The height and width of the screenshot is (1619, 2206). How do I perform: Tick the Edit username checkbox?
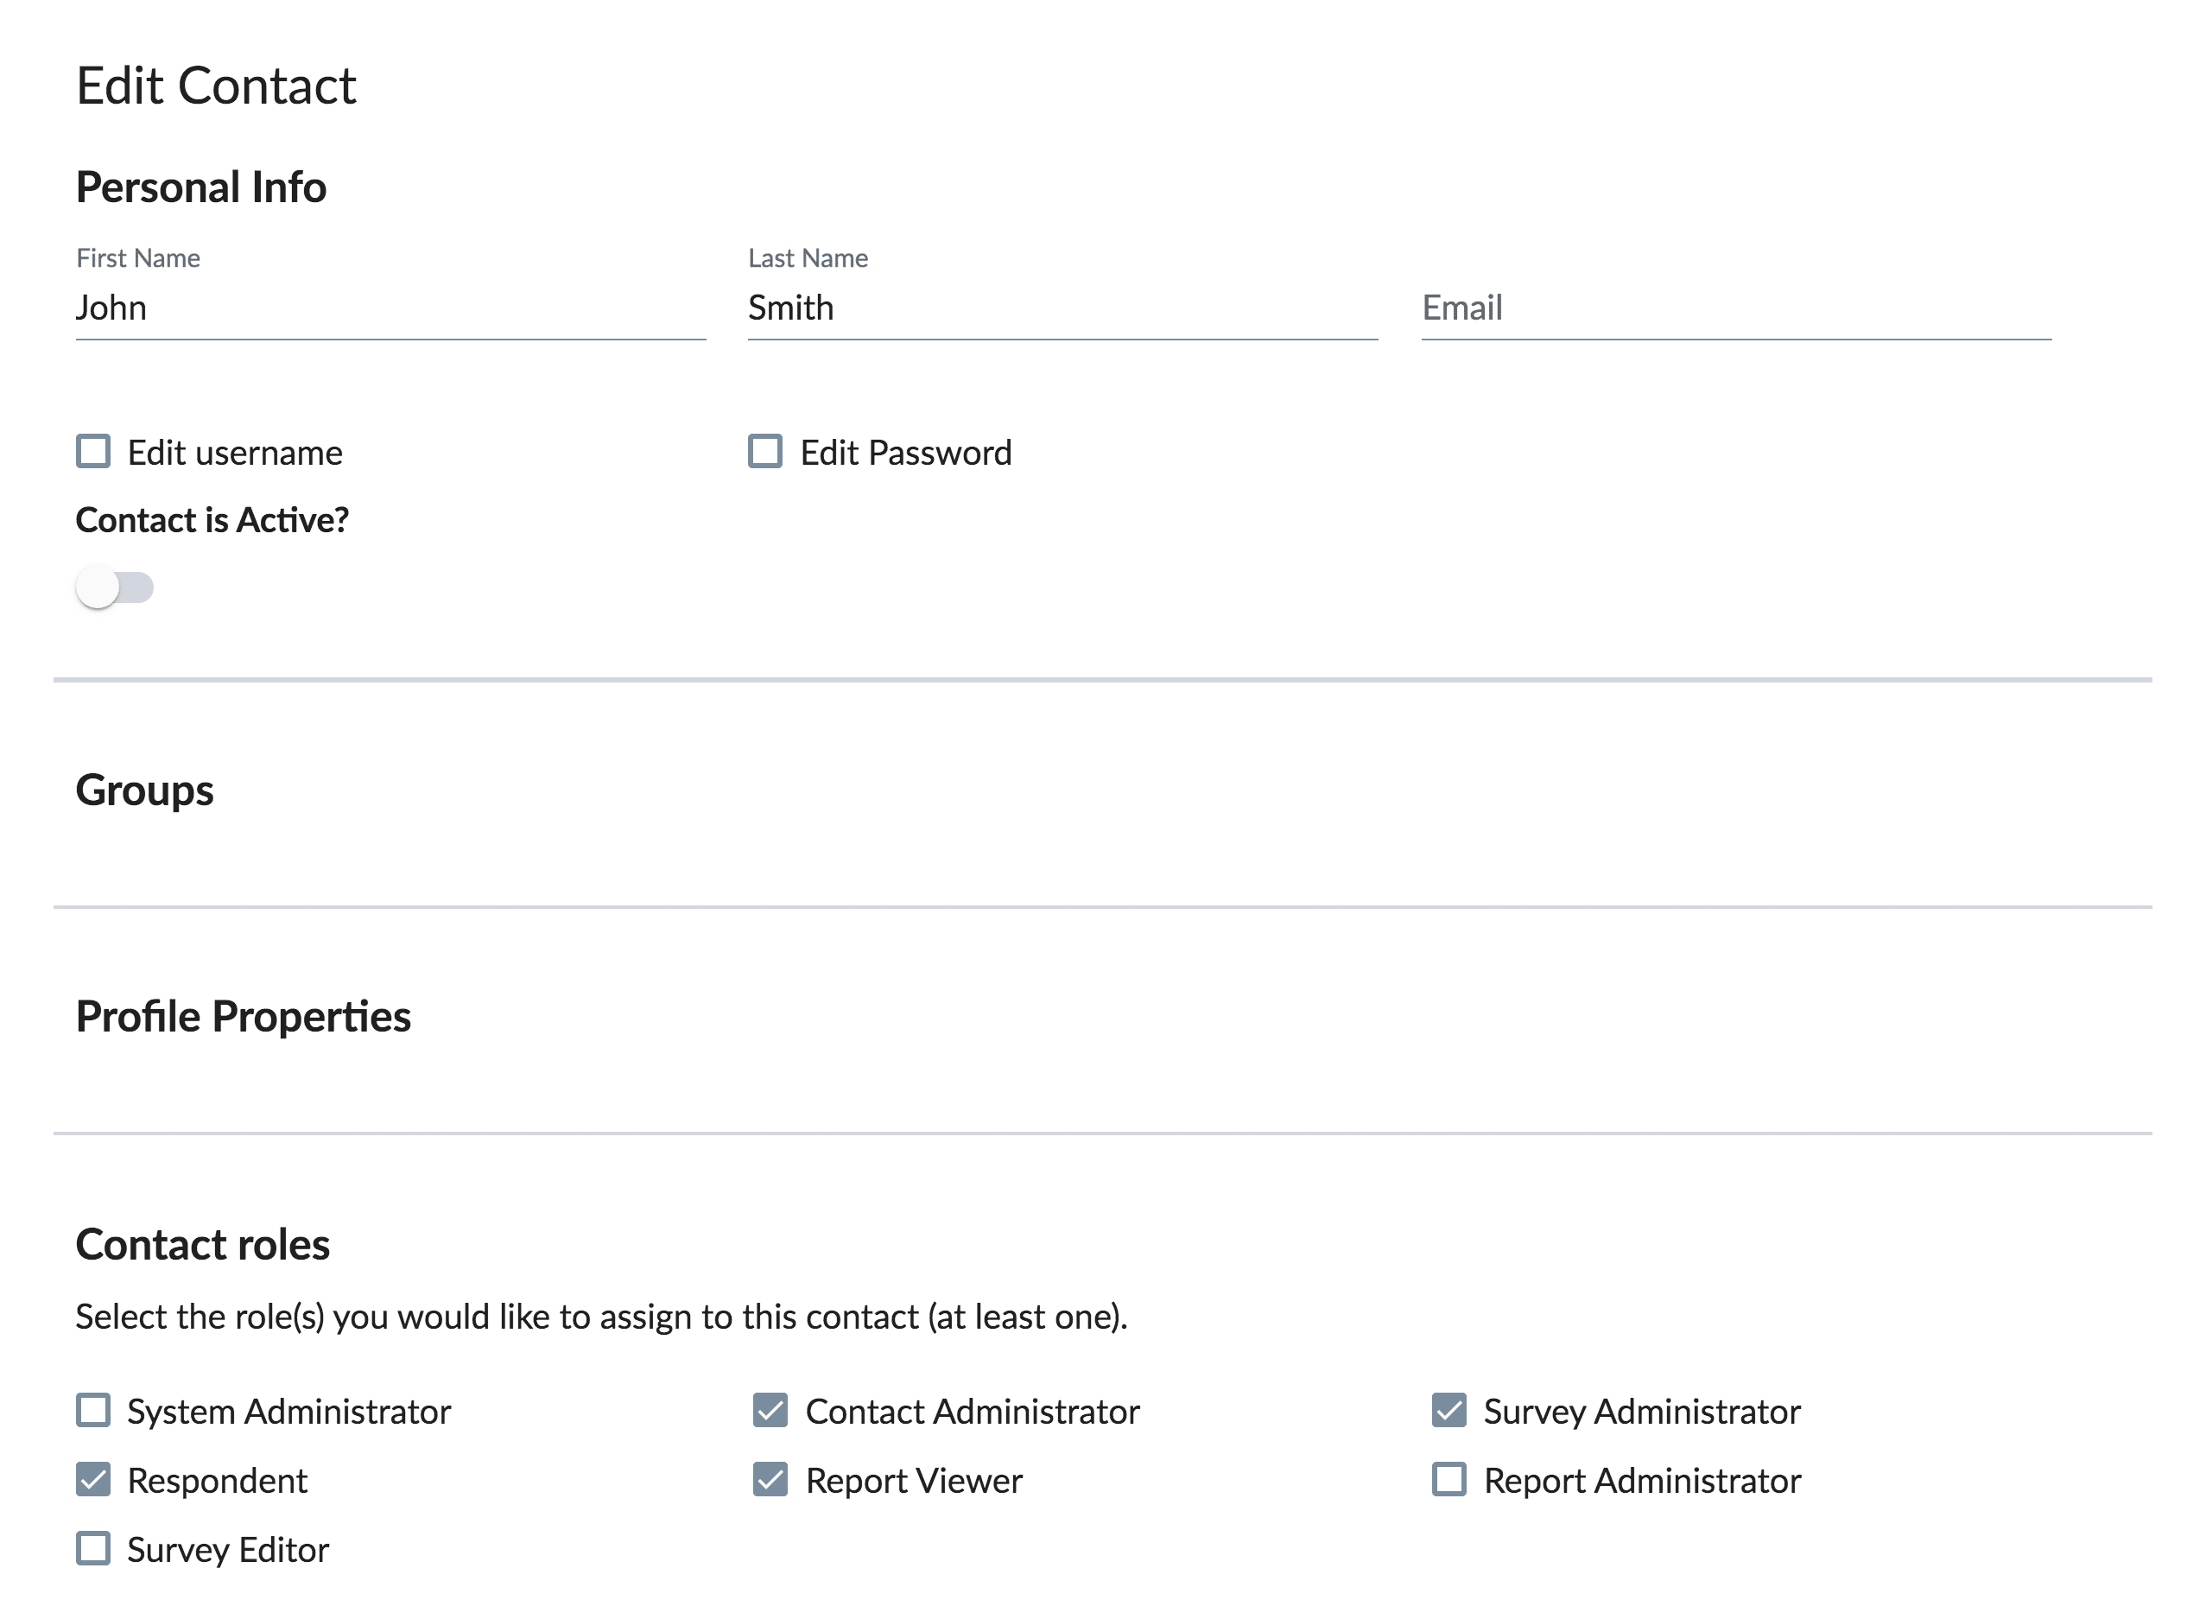(x=93, y=452)
